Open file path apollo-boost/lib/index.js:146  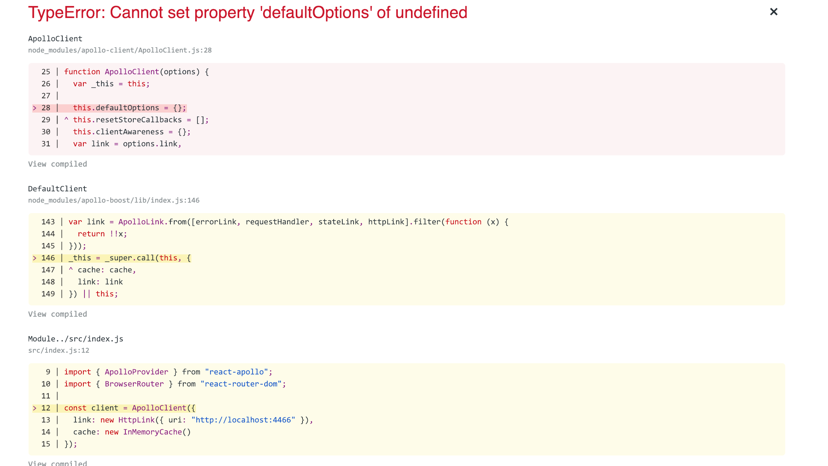coord(114,200)
